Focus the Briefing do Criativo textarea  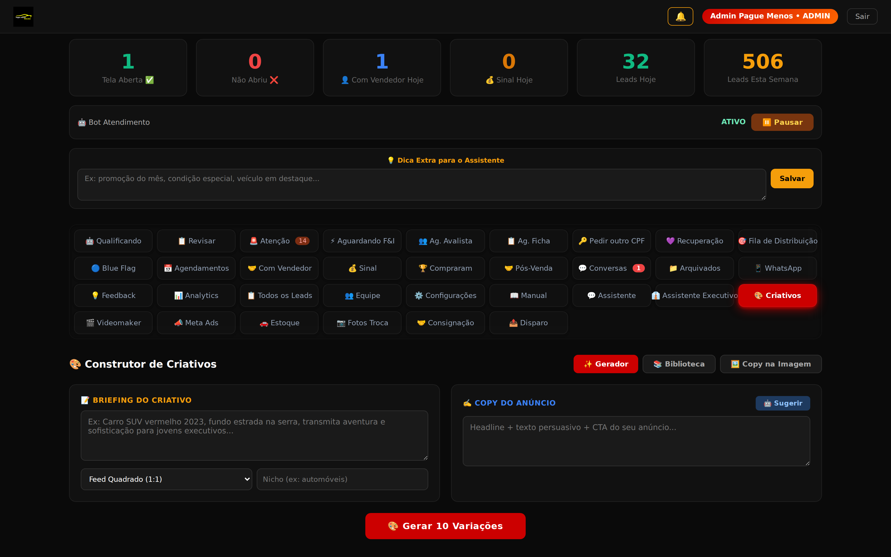[254, 435]
